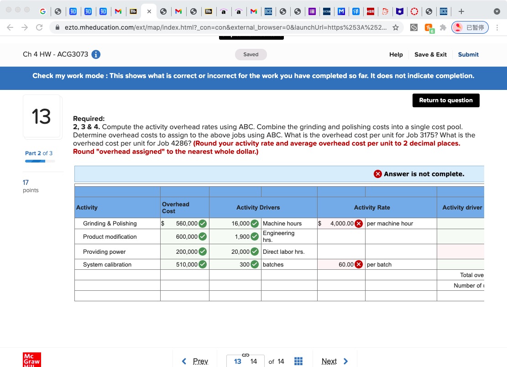
Task: Click the red X by Answer is not complete
Action: tap(378, 174)
